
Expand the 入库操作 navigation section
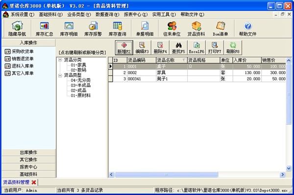29,43
